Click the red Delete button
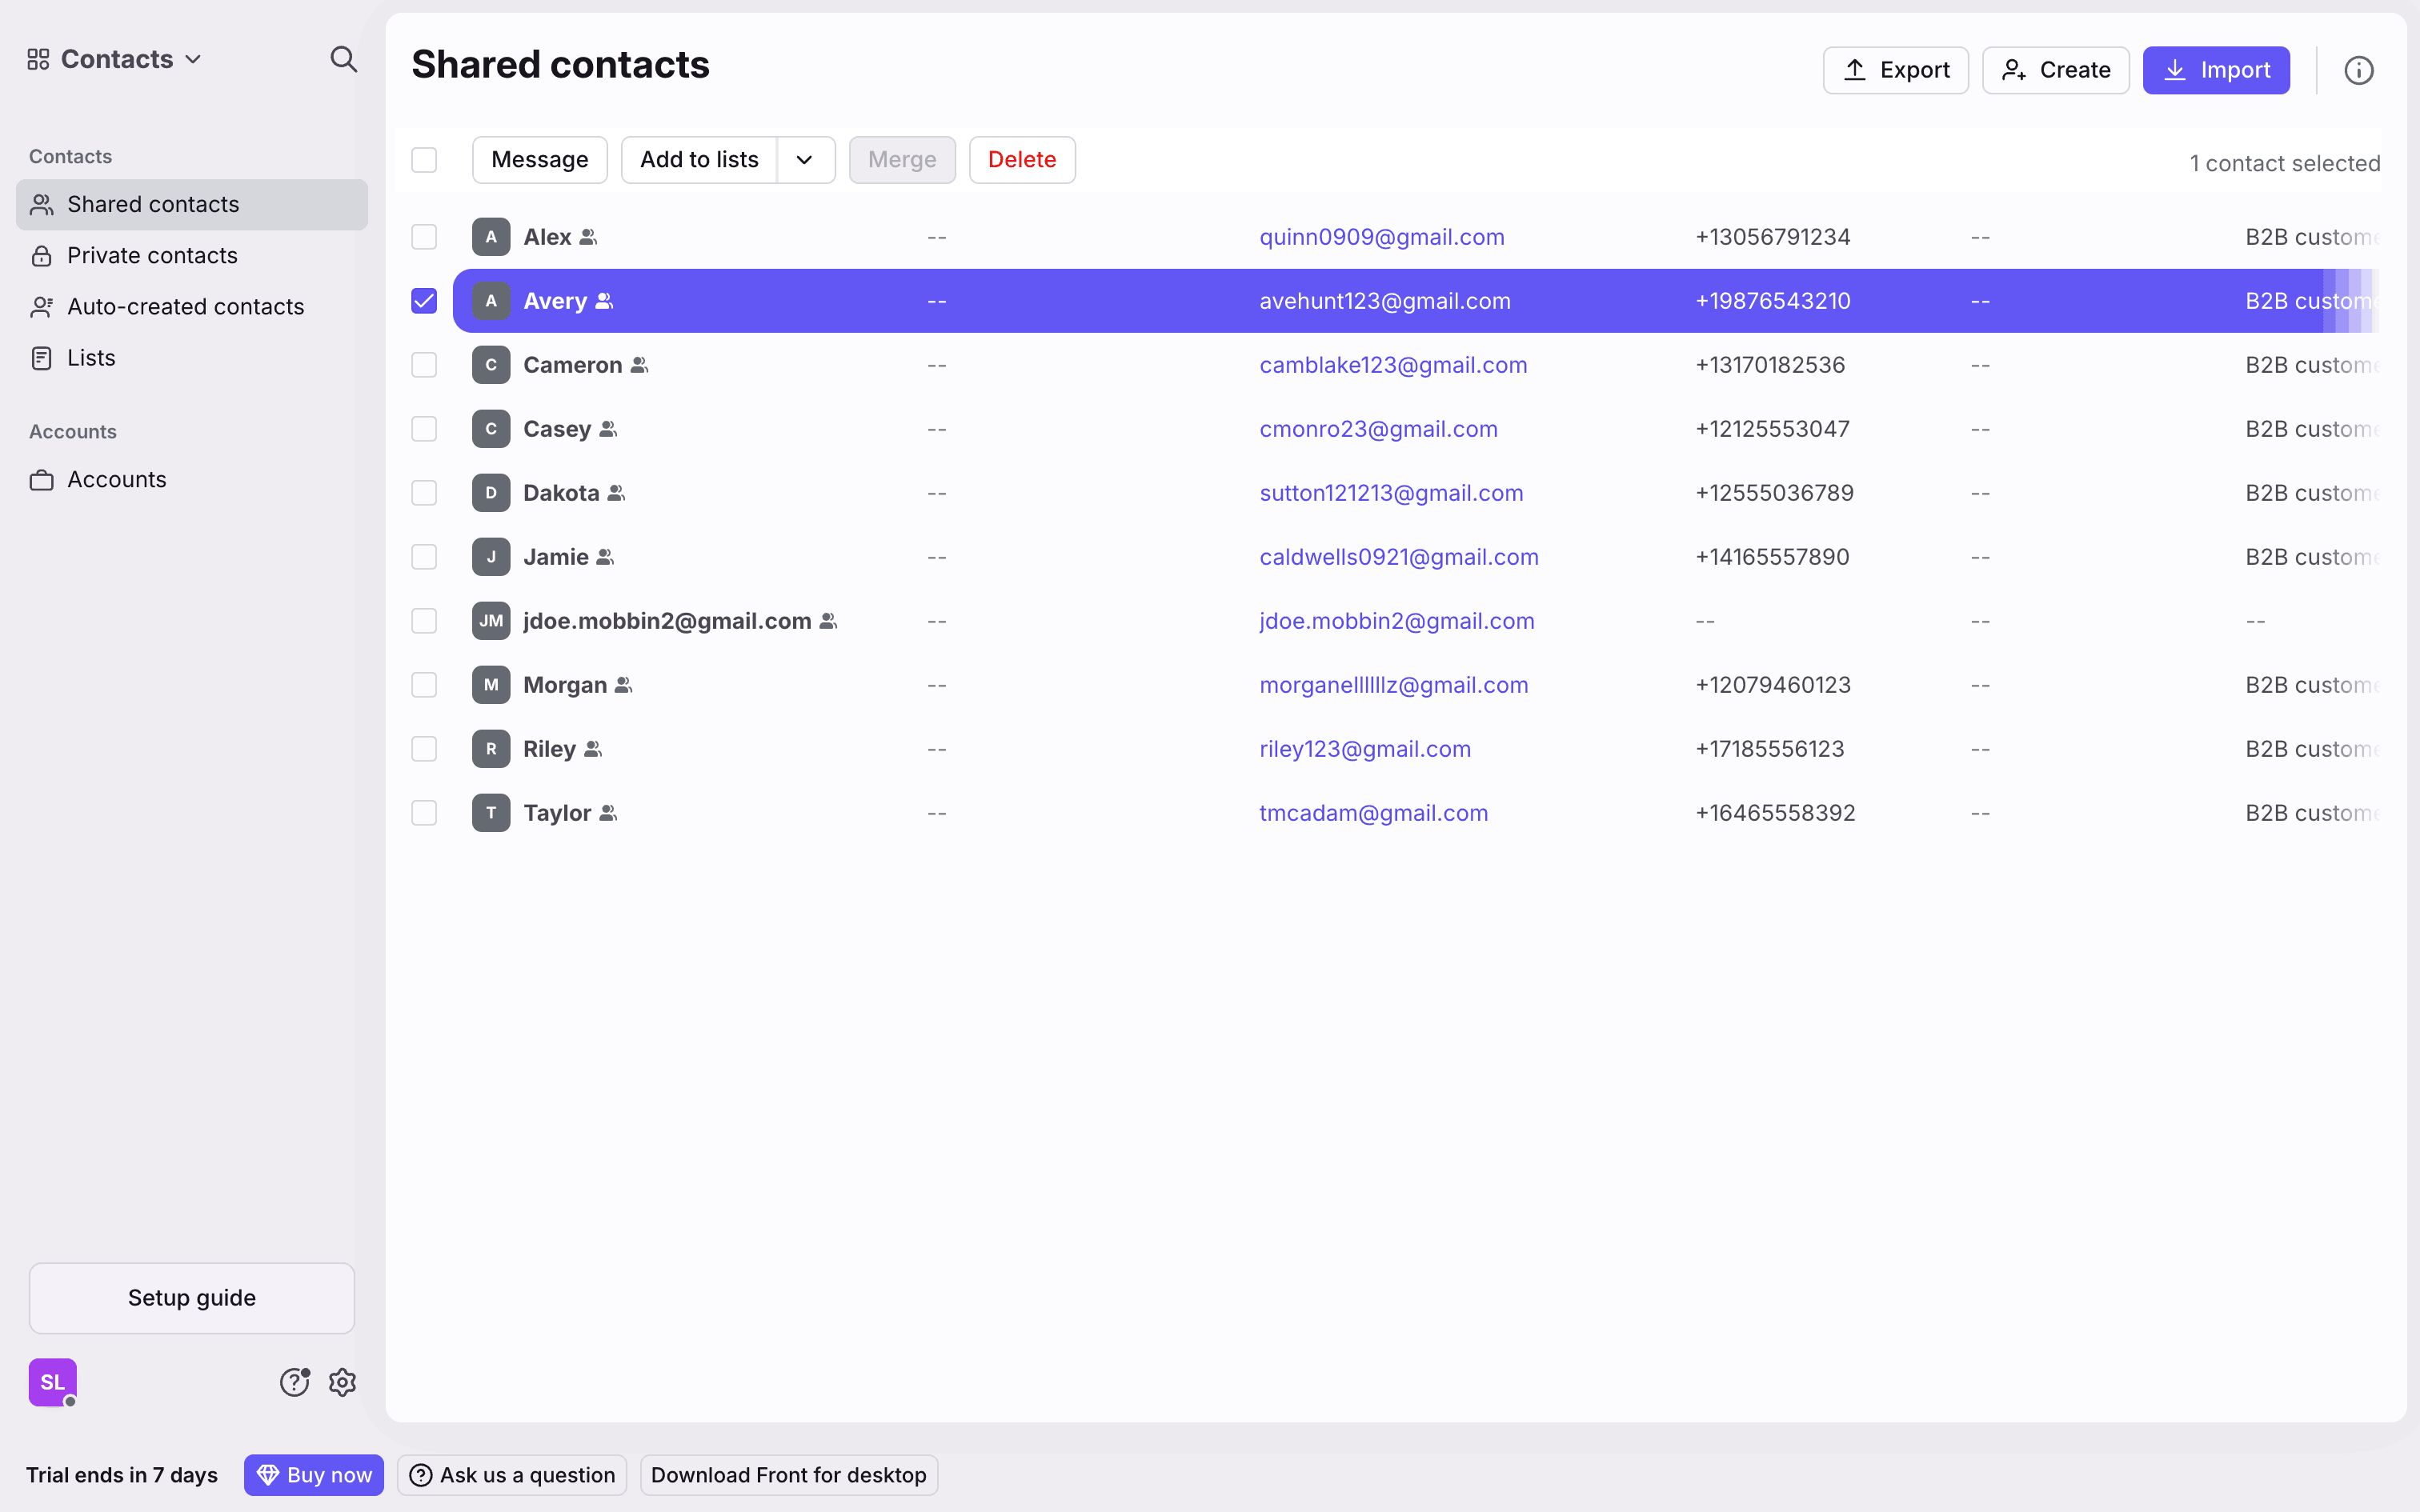Image resolution: width=2420 pixels, height=1512 pixels. [x=1021, y=160]
